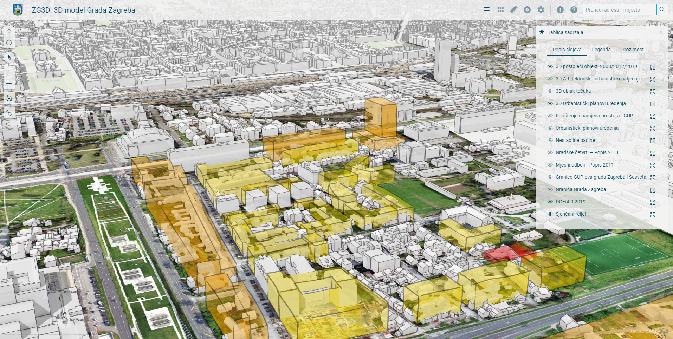Show the Nestabilne padine layer
Image resolution: width=673 pixels, height=339 pixels.
[x=550, y=140]
